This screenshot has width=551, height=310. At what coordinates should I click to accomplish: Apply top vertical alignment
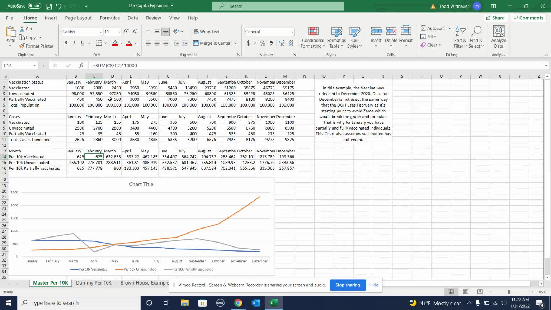tap(148, 32)
